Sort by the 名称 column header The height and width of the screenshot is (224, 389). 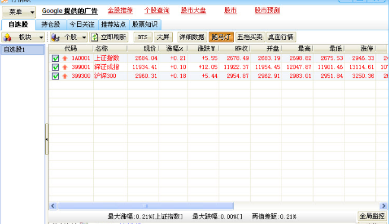[x=110, y=49]
